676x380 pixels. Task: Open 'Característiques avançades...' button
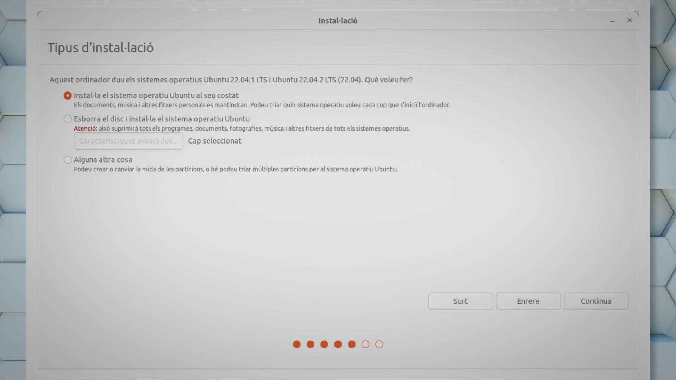pyautogui.click(x=129, y=141)
